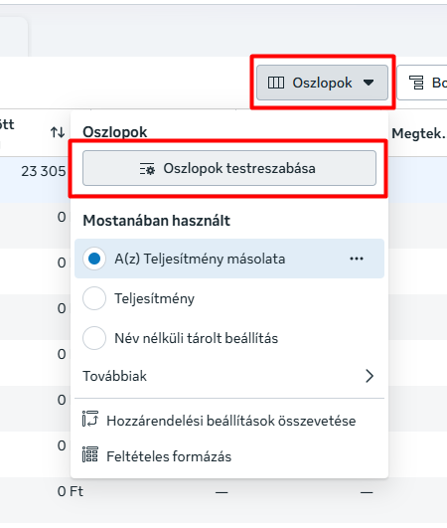Click the Oszlopok testreszabása button
This screenshot has width=447, height=528.
point(229,168)
